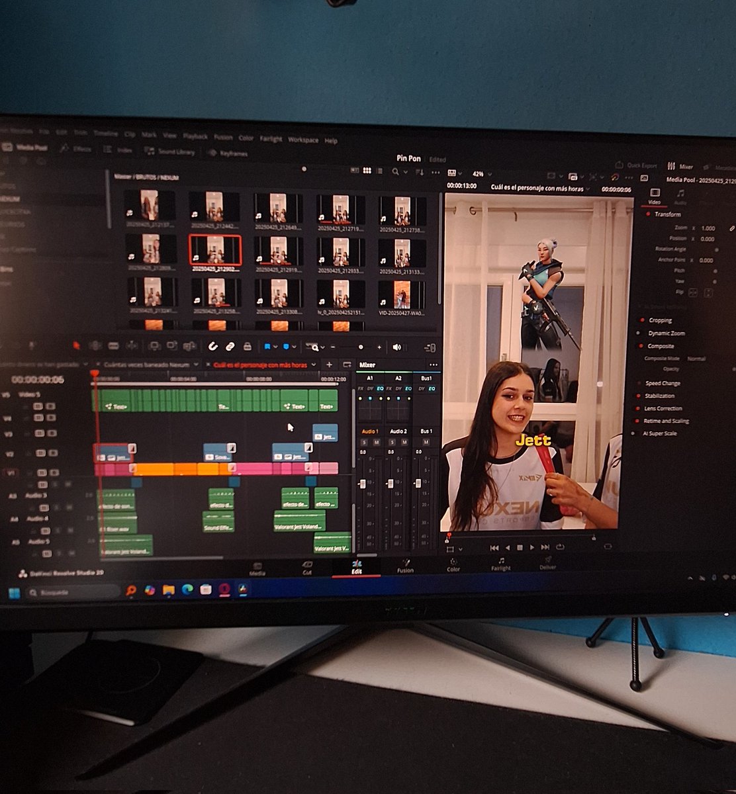
Task: Open the Fusion menu in menu bar
Action: tap(223, 137)
